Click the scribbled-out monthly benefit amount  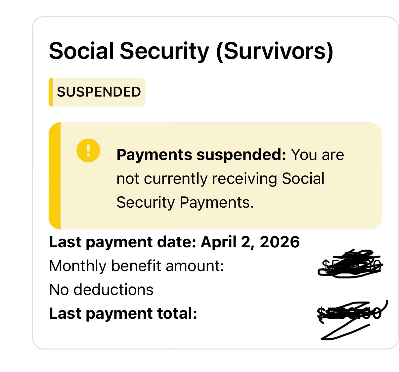point(351,264)
